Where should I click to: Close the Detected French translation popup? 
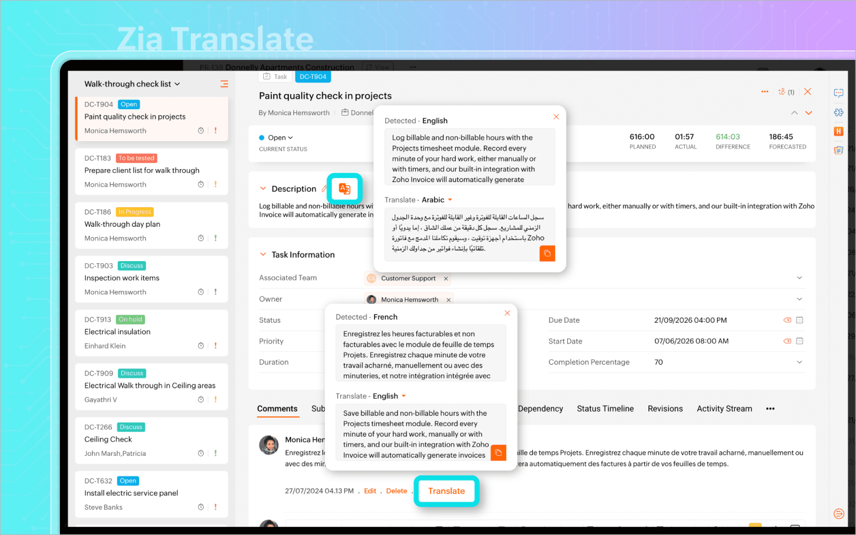(507, 313)
